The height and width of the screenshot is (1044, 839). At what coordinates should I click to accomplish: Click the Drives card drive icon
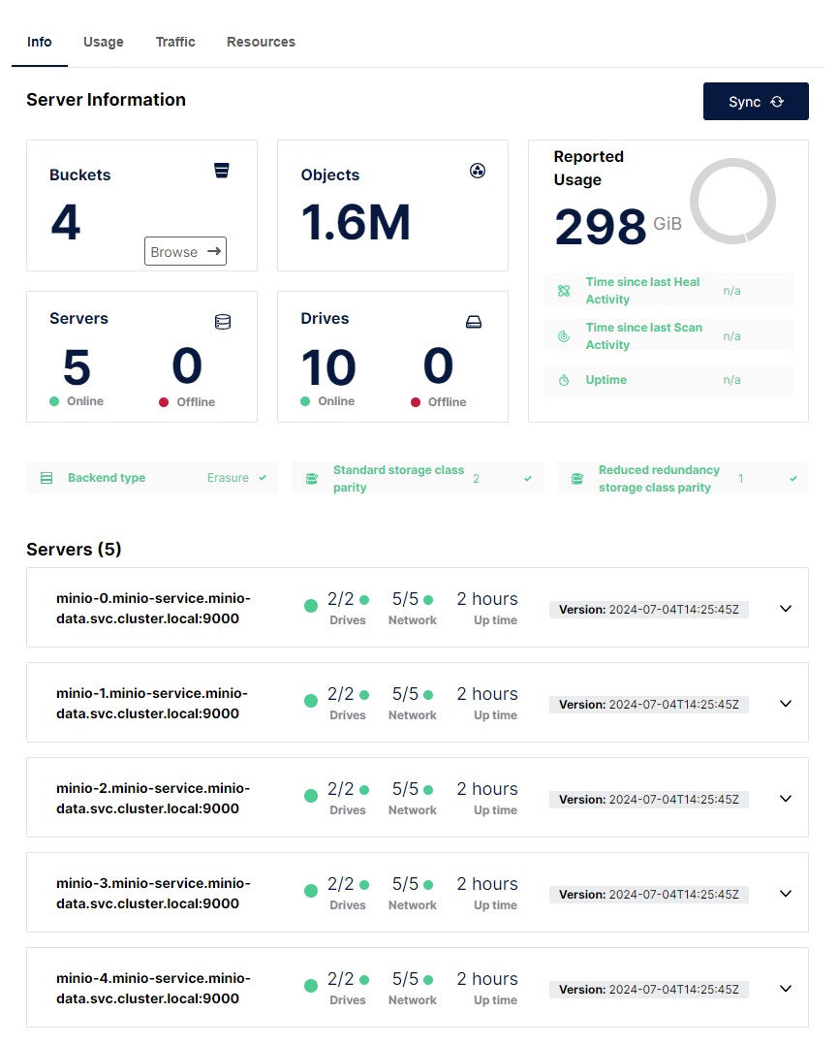474,322
